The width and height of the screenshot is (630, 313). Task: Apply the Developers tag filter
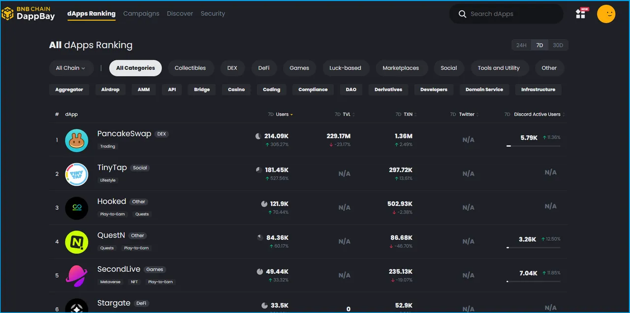(x=434, y=89)
